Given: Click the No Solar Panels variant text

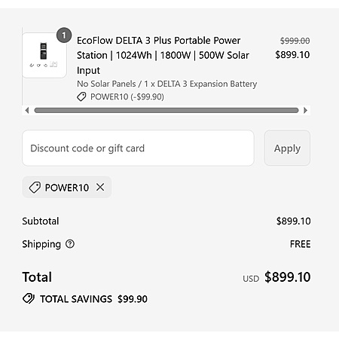Looking at the screenshot, I should pos(166,84).
